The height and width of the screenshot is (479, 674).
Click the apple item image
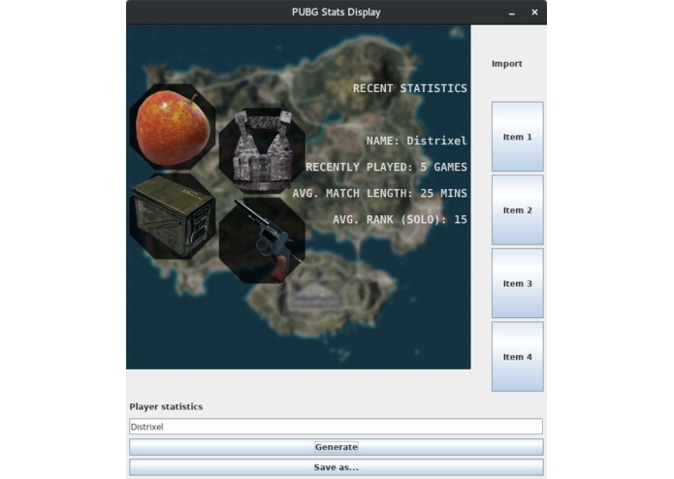pos(173,127)
